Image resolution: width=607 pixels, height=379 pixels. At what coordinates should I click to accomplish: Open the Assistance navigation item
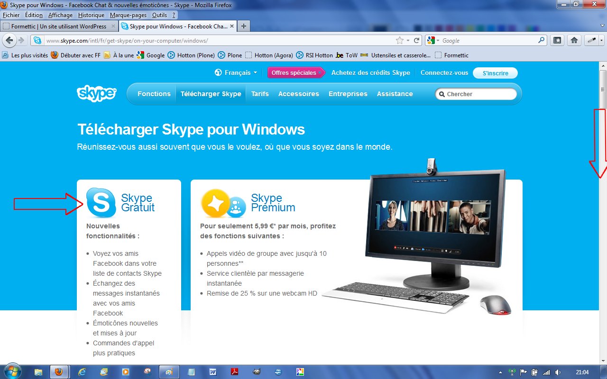pyautogui.click(x=395, y=94)
